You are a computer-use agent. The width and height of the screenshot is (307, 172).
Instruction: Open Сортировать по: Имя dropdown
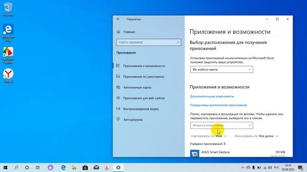(209, 136)
